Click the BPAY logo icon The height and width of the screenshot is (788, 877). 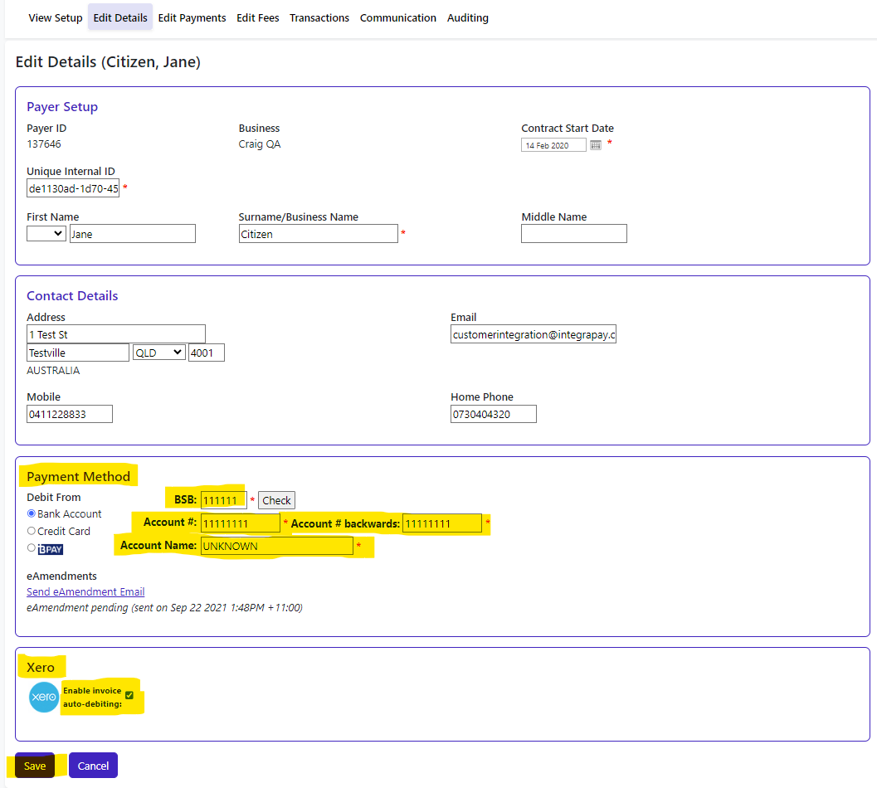tap(51, 549)
